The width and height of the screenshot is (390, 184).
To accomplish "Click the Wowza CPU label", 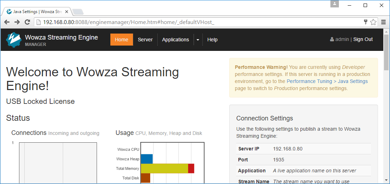I will pos(128,149).
